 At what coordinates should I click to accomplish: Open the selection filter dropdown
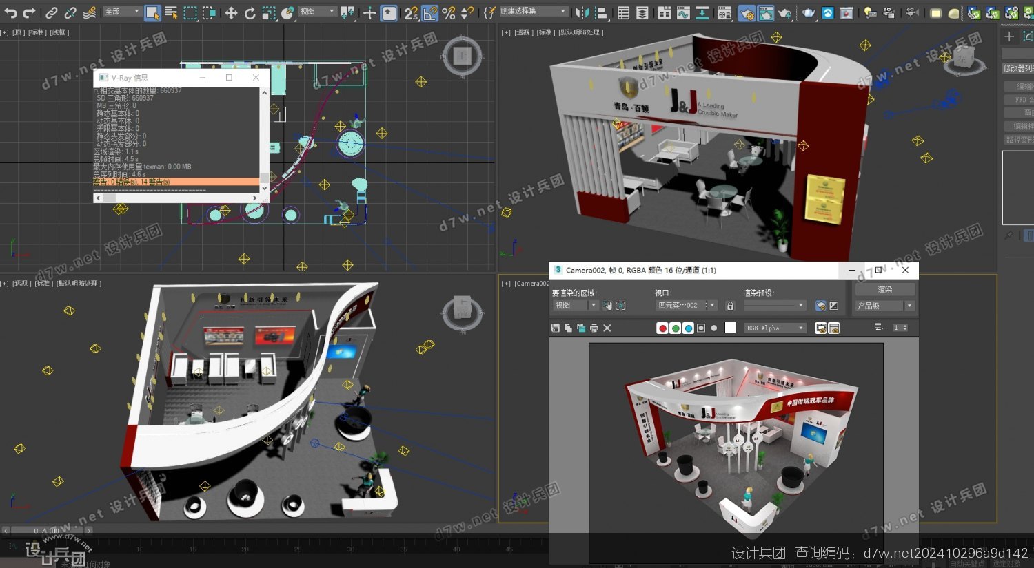coord(122,12)
